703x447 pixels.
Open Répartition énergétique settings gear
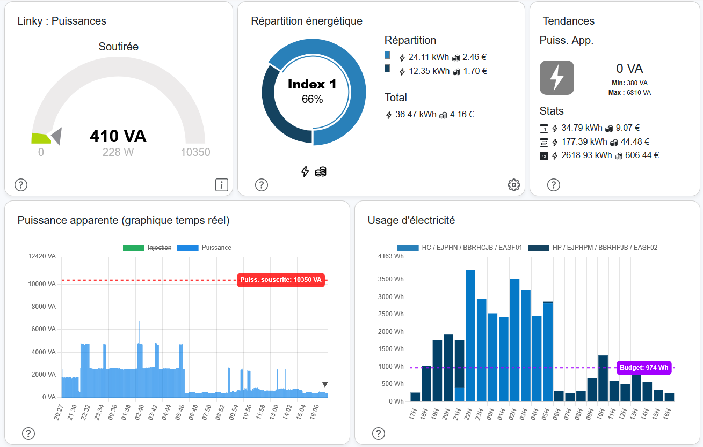tap(513, 185)
